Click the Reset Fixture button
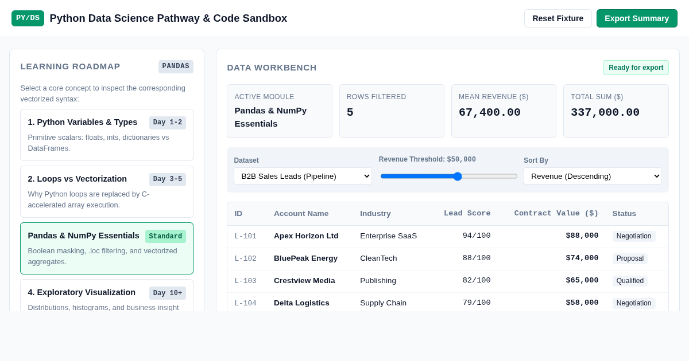Viewport: 689px width, 361px height. pos(558,18)
